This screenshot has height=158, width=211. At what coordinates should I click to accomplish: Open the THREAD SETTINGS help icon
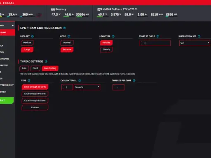[x=46, y=61]
